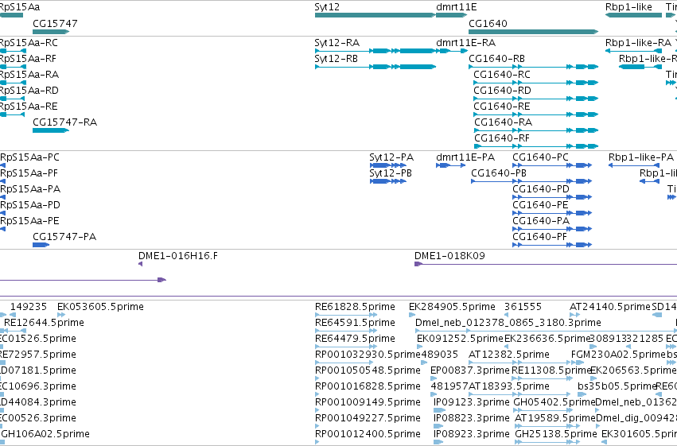Click the 149235 EST label

29,307
